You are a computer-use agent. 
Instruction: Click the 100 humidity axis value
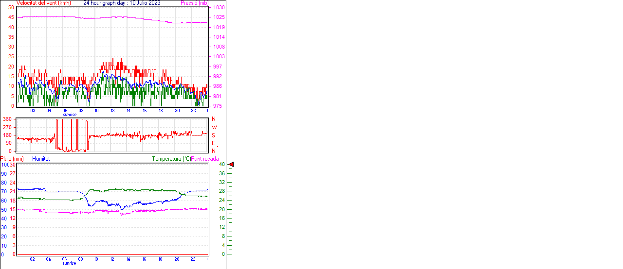(x=4, y=165)
